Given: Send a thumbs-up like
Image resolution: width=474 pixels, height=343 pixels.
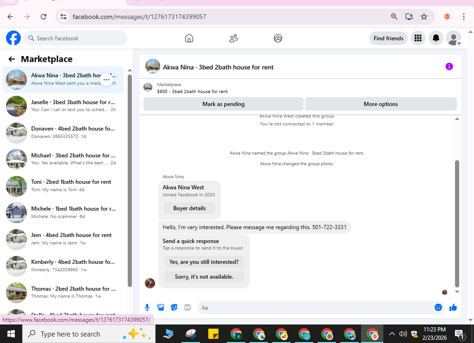Looking at the screenshot, I should click(453, 307).
